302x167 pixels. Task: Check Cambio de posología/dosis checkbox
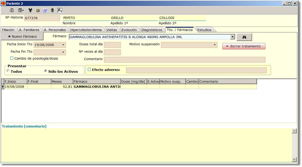click(12, 58)
